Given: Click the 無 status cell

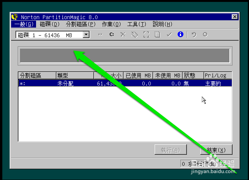Looking at the screenshot, I should click(x=186, y=83).
